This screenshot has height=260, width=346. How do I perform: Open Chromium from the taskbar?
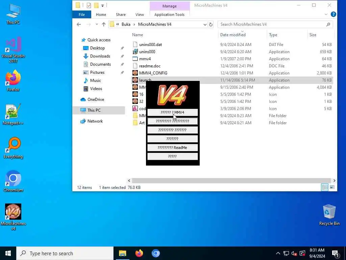[155, 253]
